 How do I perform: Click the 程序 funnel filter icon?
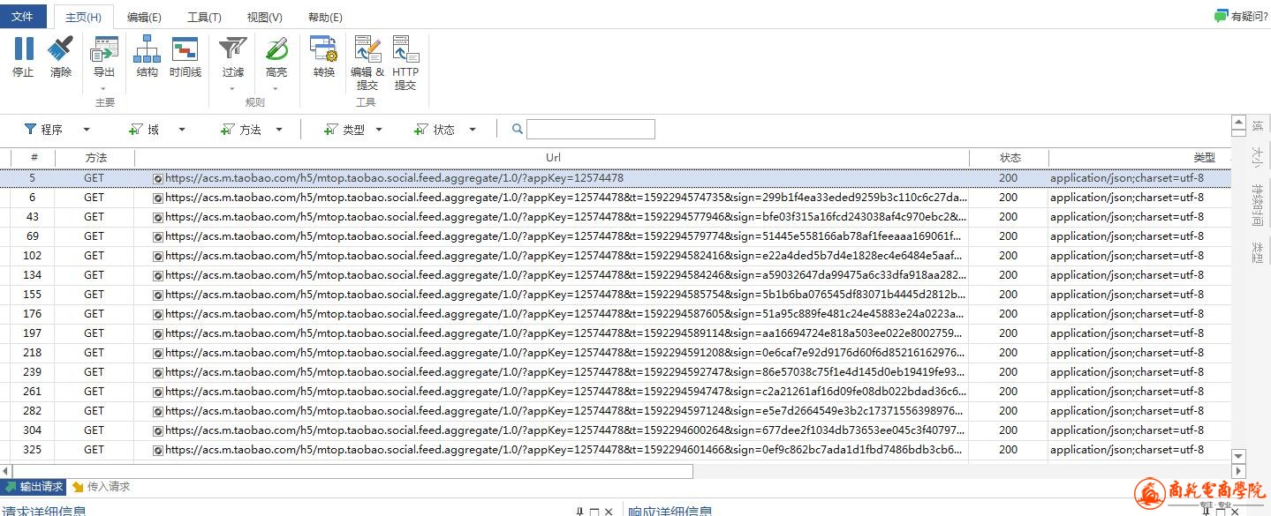[30, 130]
